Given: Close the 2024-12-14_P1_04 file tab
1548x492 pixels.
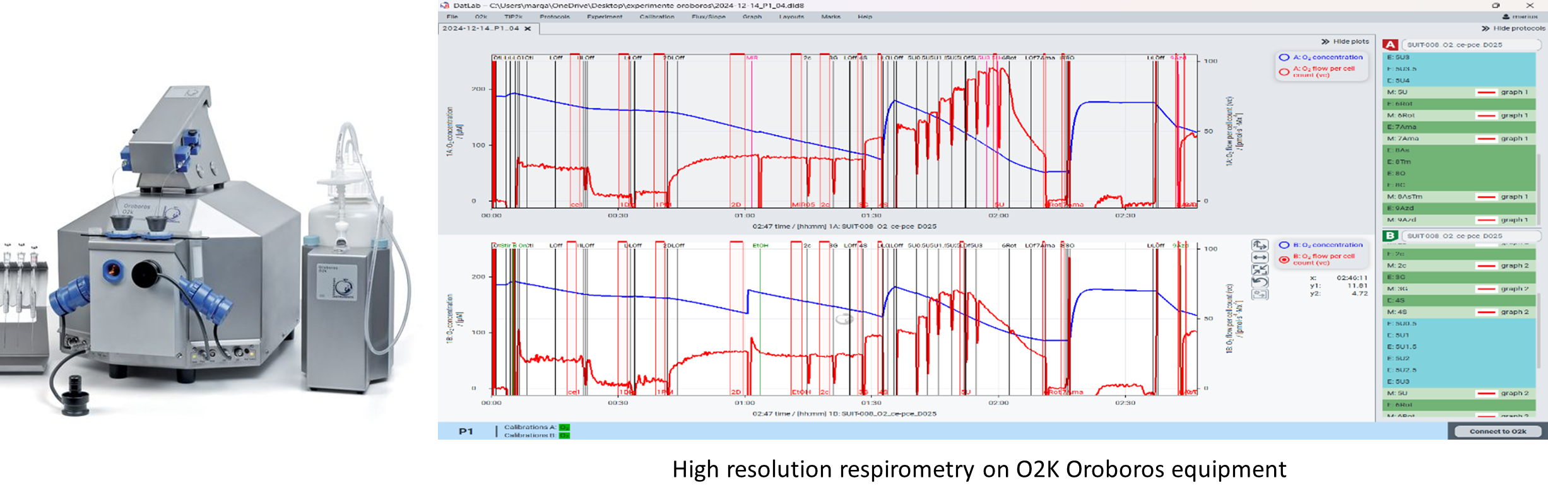Looking at the screenshot, I should tap(528, 28).
